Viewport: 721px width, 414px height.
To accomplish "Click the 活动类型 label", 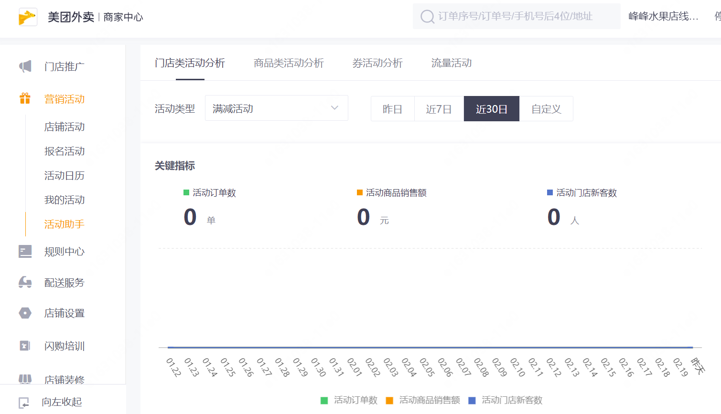I will pyautogui.click(x=175, y=108).
